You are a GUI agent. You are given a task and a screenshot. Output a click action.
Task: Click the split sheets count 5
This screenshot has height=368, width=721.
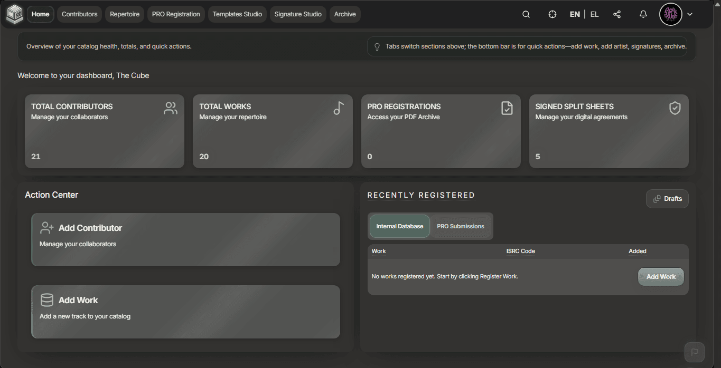click(x=538, y=157)
